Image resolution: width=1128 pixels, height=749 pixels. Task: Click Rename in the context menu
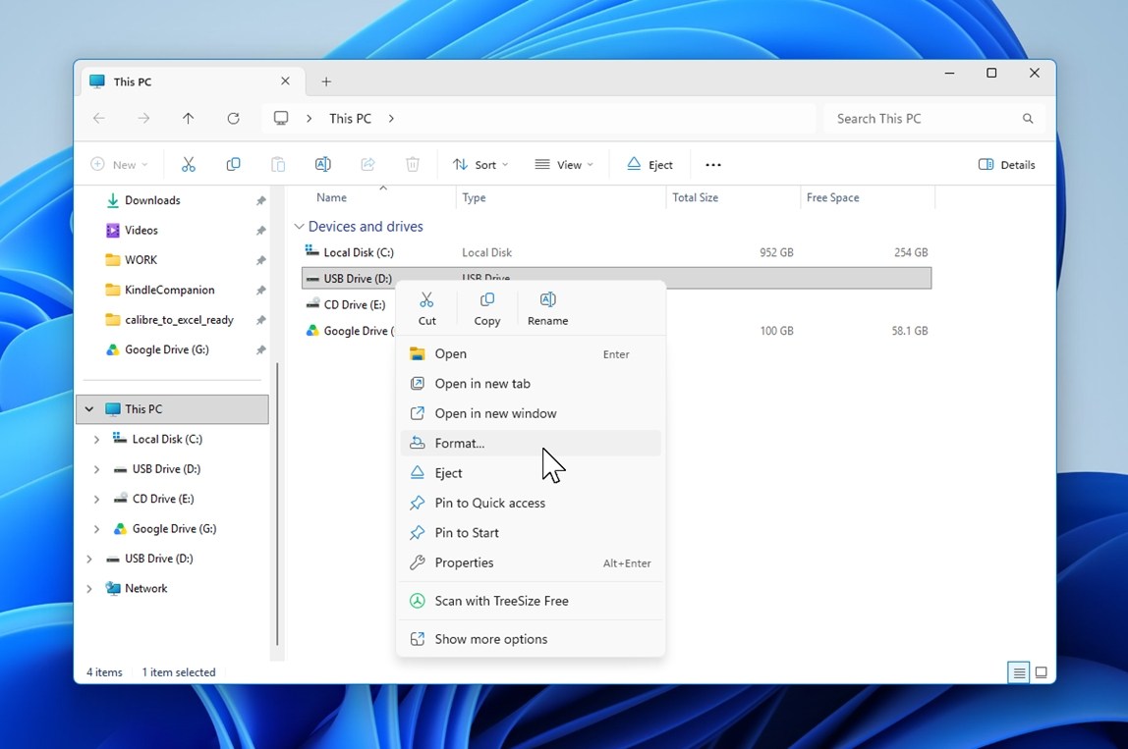click(547, 309)
